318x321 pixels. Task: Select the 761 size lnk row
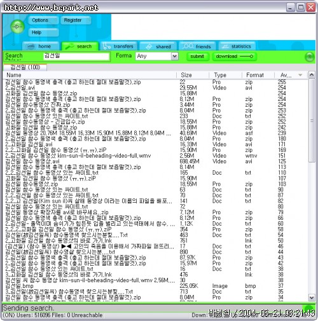[x=155, y=241]
